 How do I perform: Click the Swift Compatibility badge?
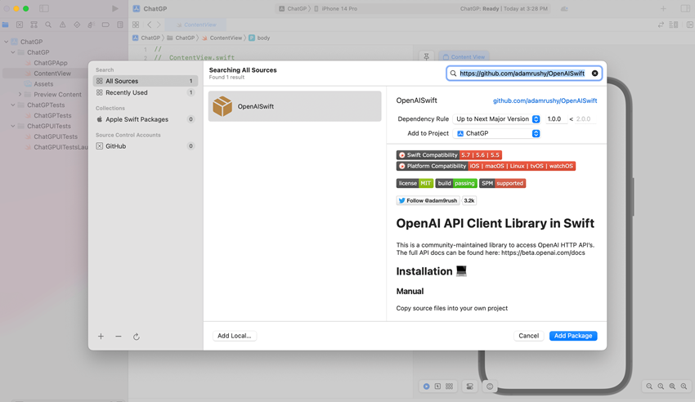tap(449, 155)
